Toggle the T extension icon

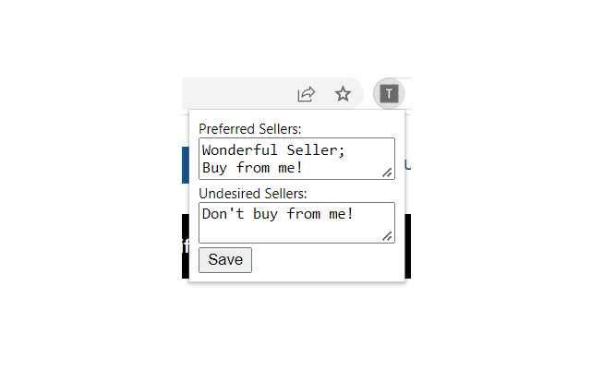[x=390, y=93]
